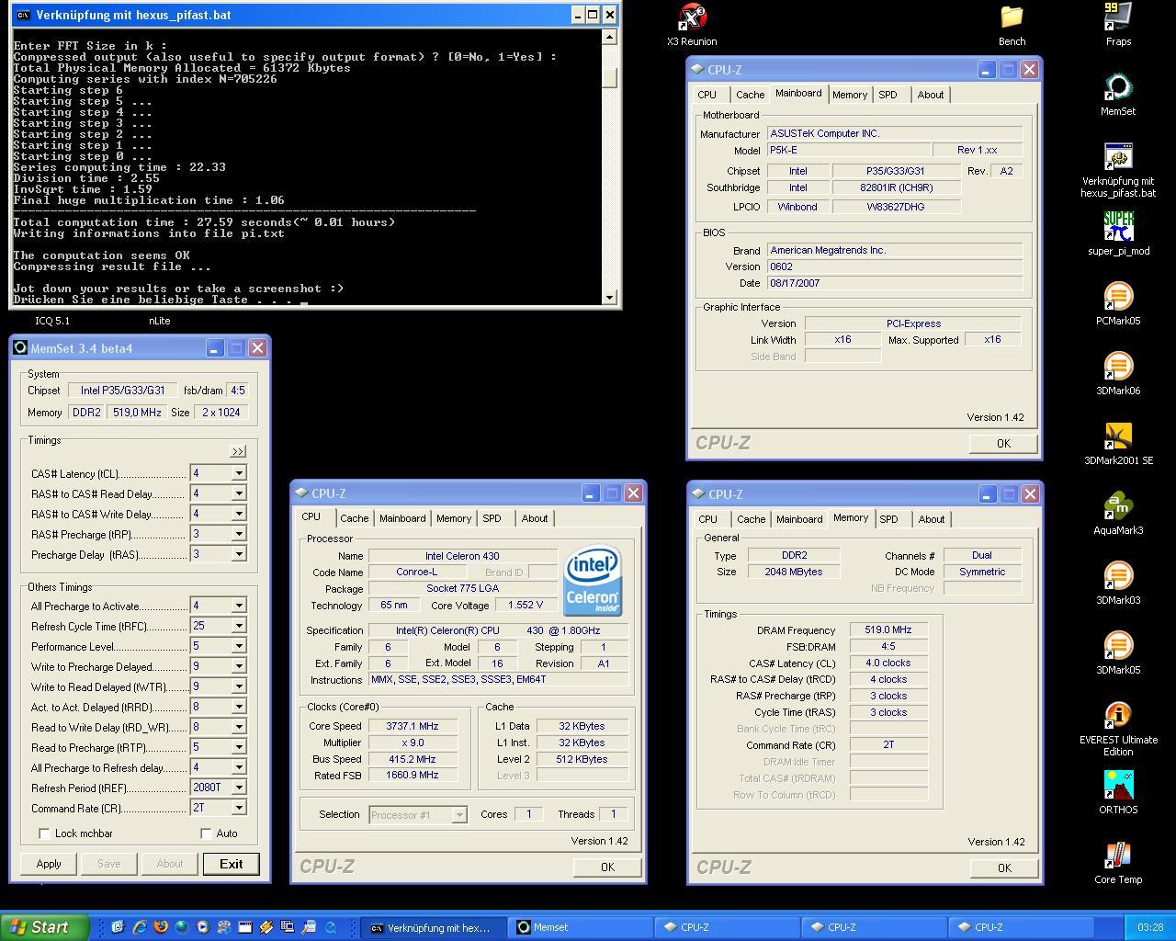The height and width of the screenshot is (941, 1176).
Task: Open the PCMark05 desktop icon
Action: click(1118, 304)
